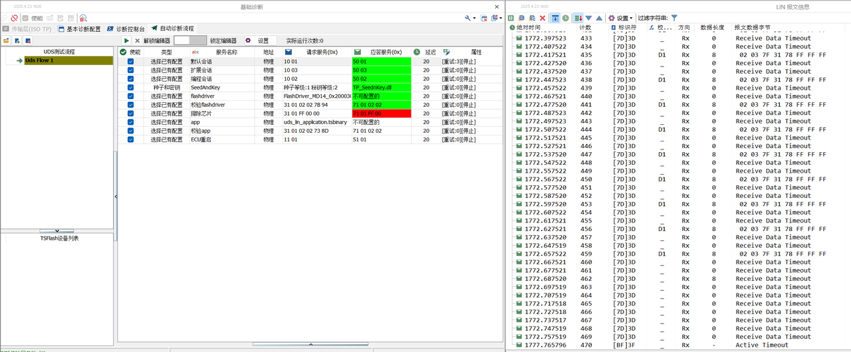Uncheck the flashdriver row checkbox
Viewport: 851px width, 352px height.
130,96
